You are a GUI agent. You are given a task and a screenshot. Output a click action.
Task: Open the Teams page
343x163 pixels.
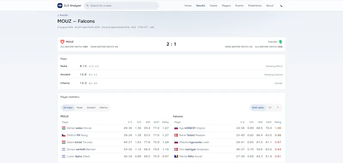click(213, 6)
